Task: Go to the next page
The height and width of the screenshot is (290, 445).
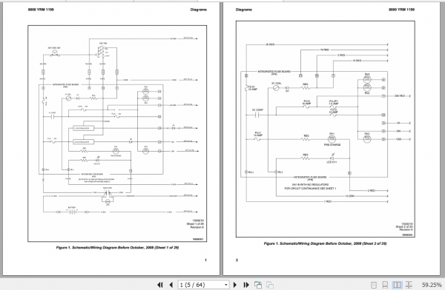Action: point(235,285)
